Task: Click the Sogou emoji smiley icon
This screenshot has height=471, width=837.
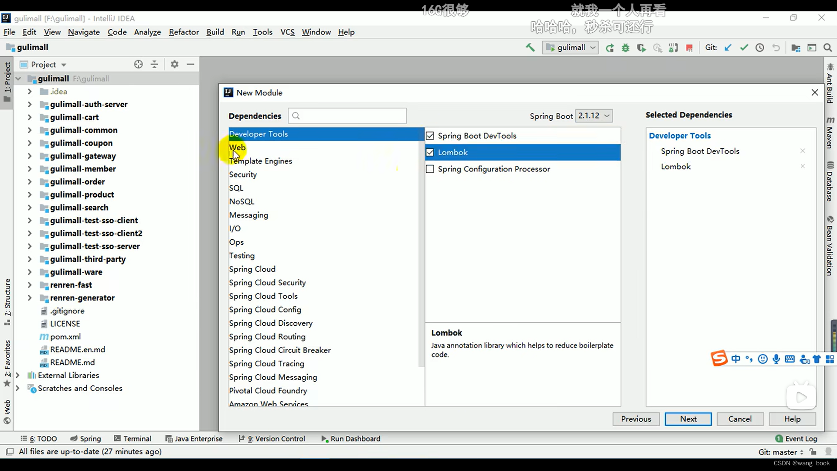Action: pos(762,359)
